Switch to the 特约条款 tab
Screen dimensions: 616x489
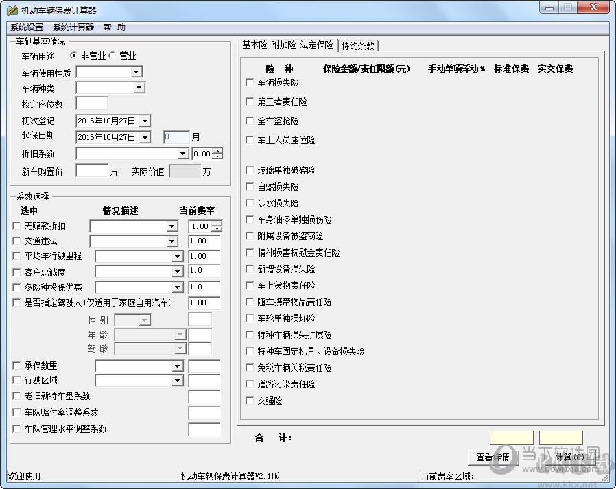point(357,46)
